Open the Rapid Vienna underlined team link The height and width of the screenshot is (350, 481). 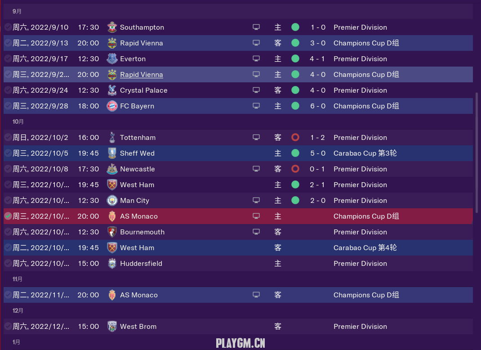(x=141, y=75)
